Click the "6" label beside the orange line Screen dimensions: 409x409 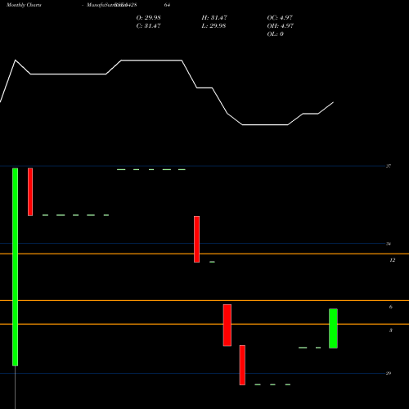pyautogui.click(x=391, y=307)
